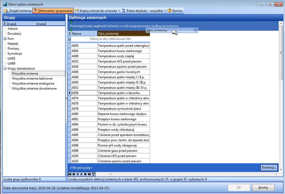This screenshot has height=194, width=285.
Task: Click the row indicator arrow for A056
Action: pos(69,93)
